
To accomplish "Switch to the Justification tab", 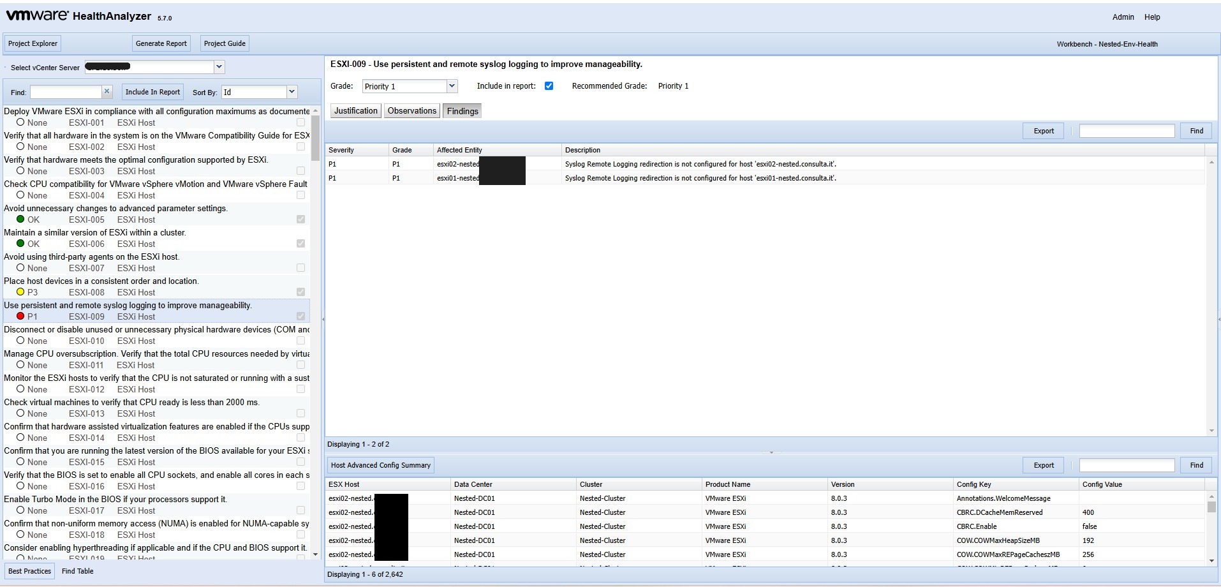I will click(x=356, y=111).
